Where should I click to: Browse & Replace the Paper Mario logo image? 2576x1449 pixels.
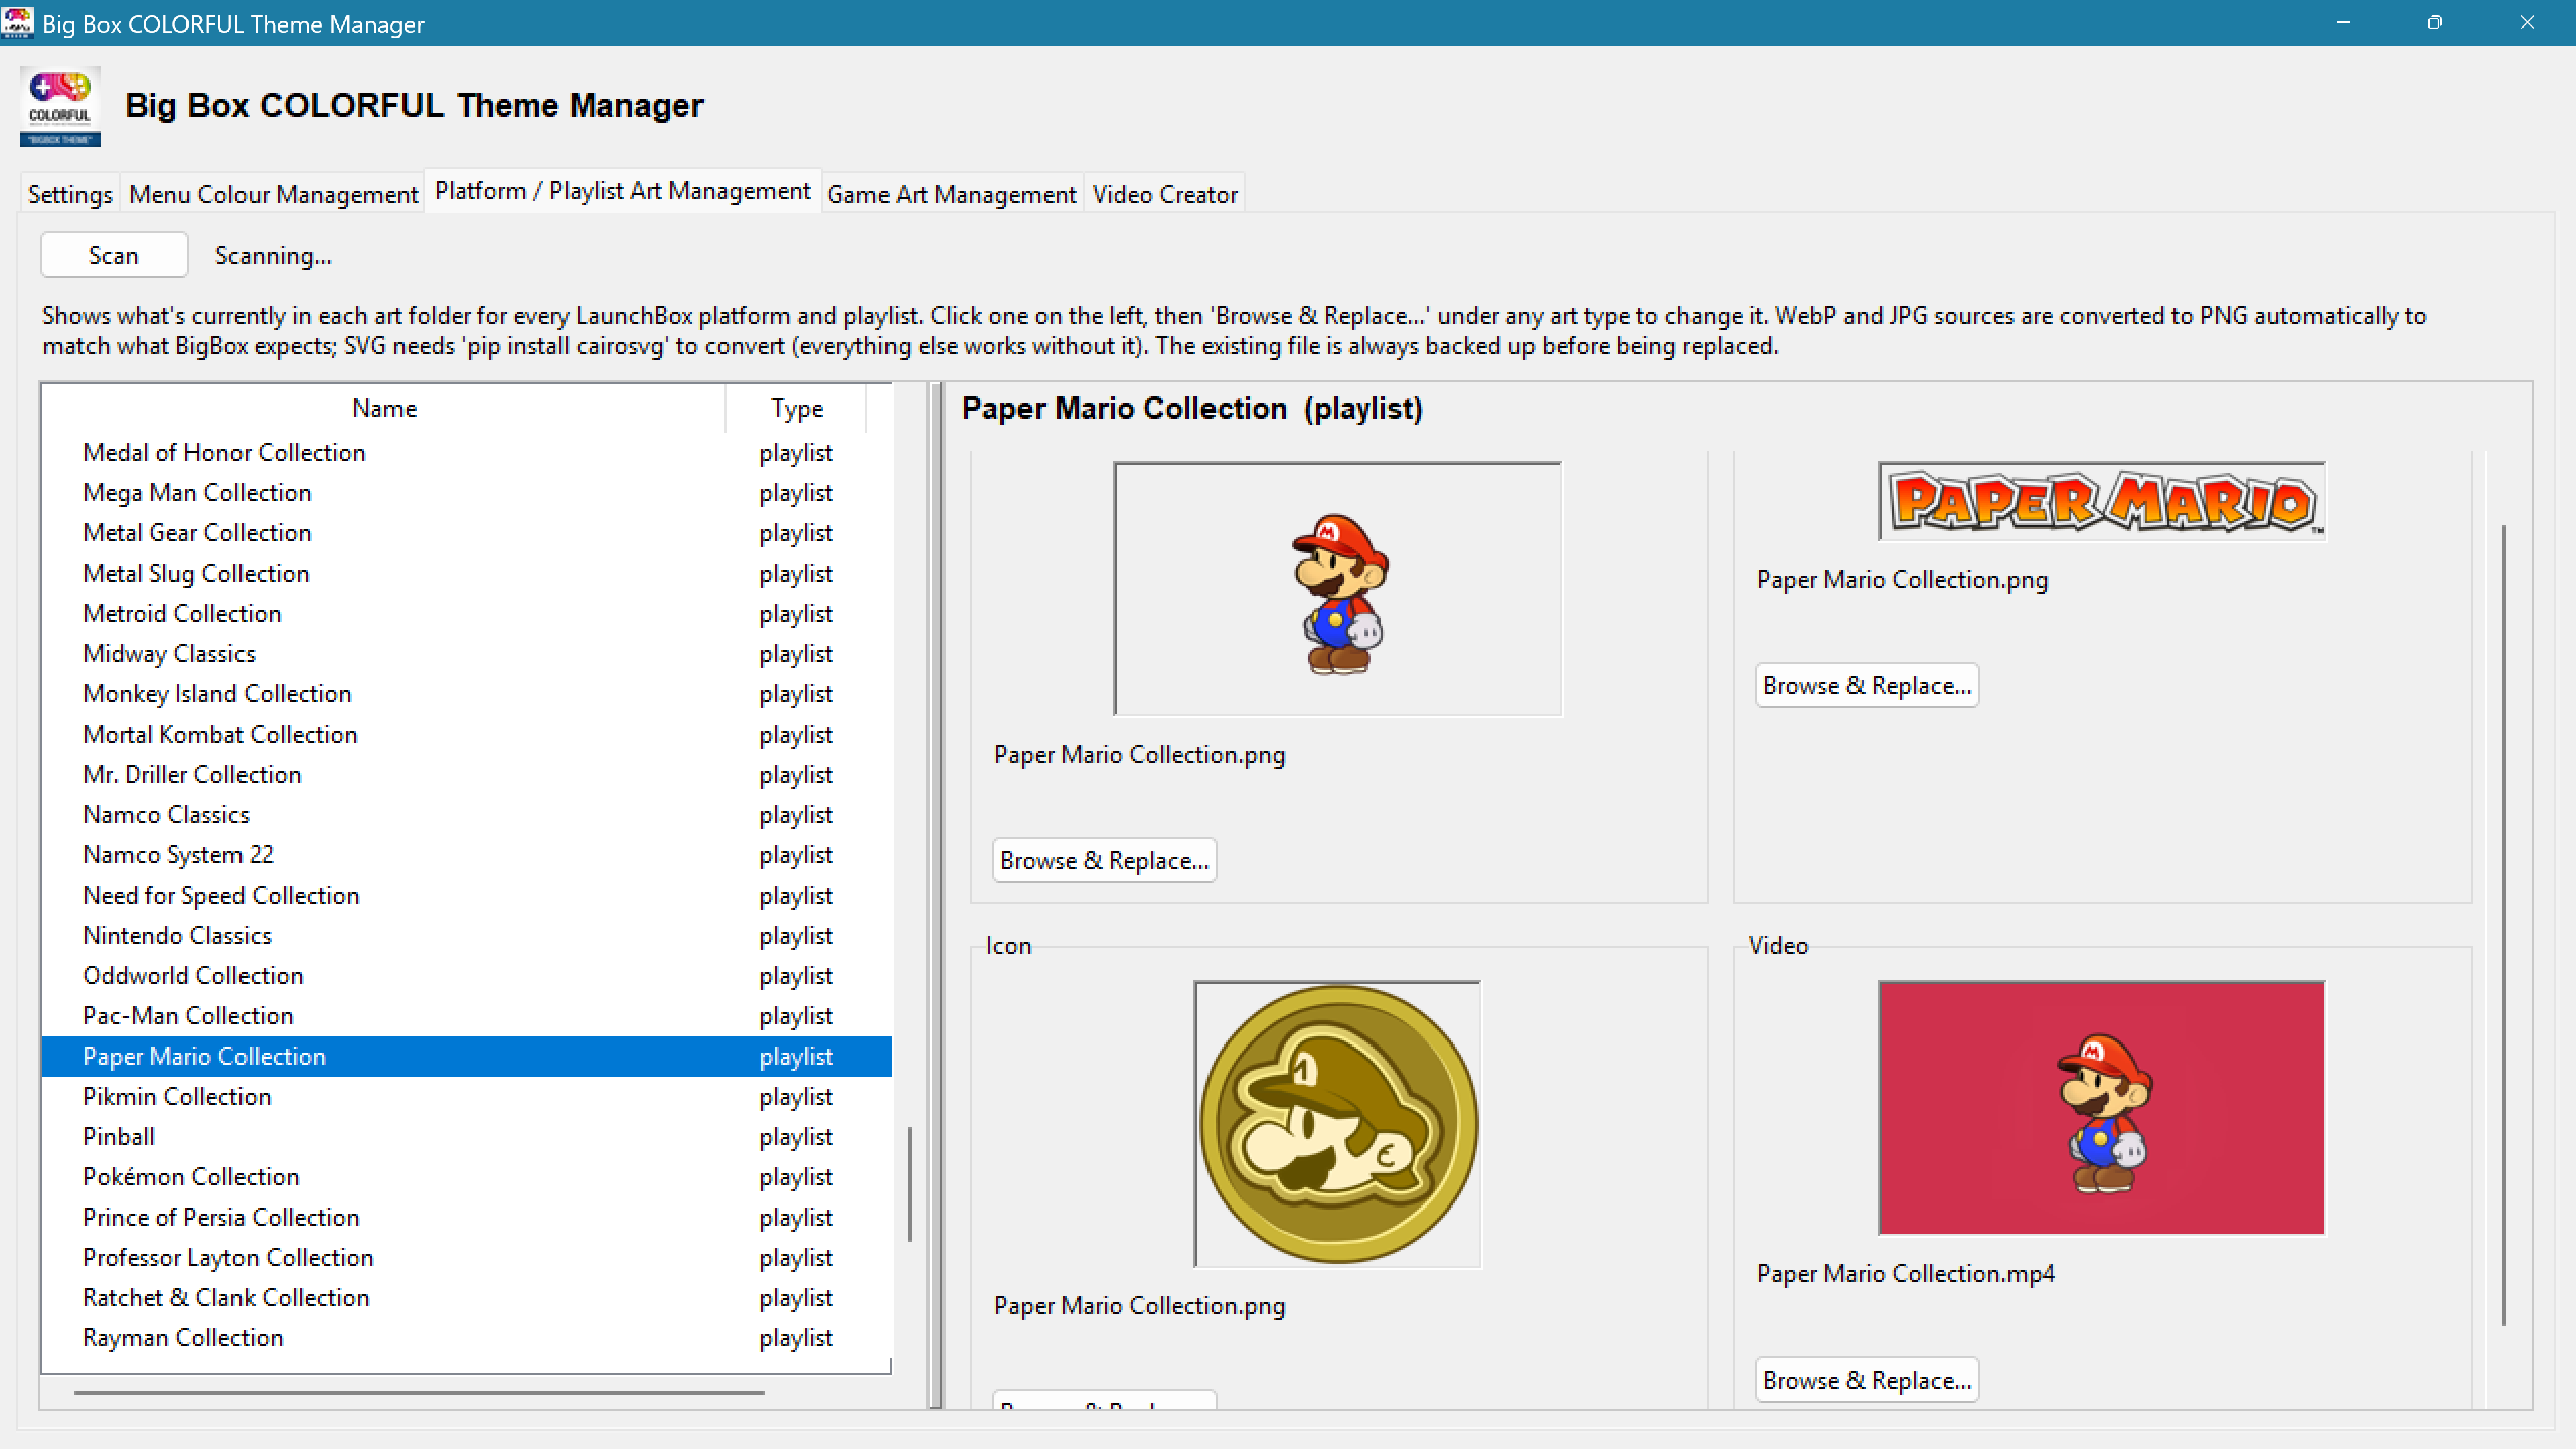pos(1867,686)
